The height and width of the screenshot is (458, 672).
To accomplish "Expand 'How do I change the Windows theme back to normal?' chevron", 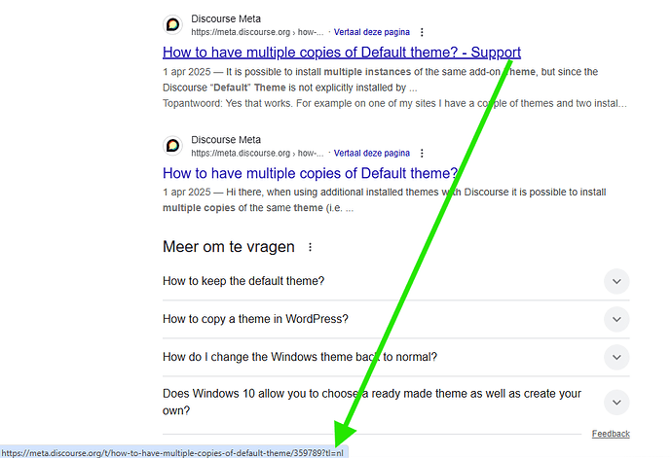I will pyautogui.click(x=616, y=357).
